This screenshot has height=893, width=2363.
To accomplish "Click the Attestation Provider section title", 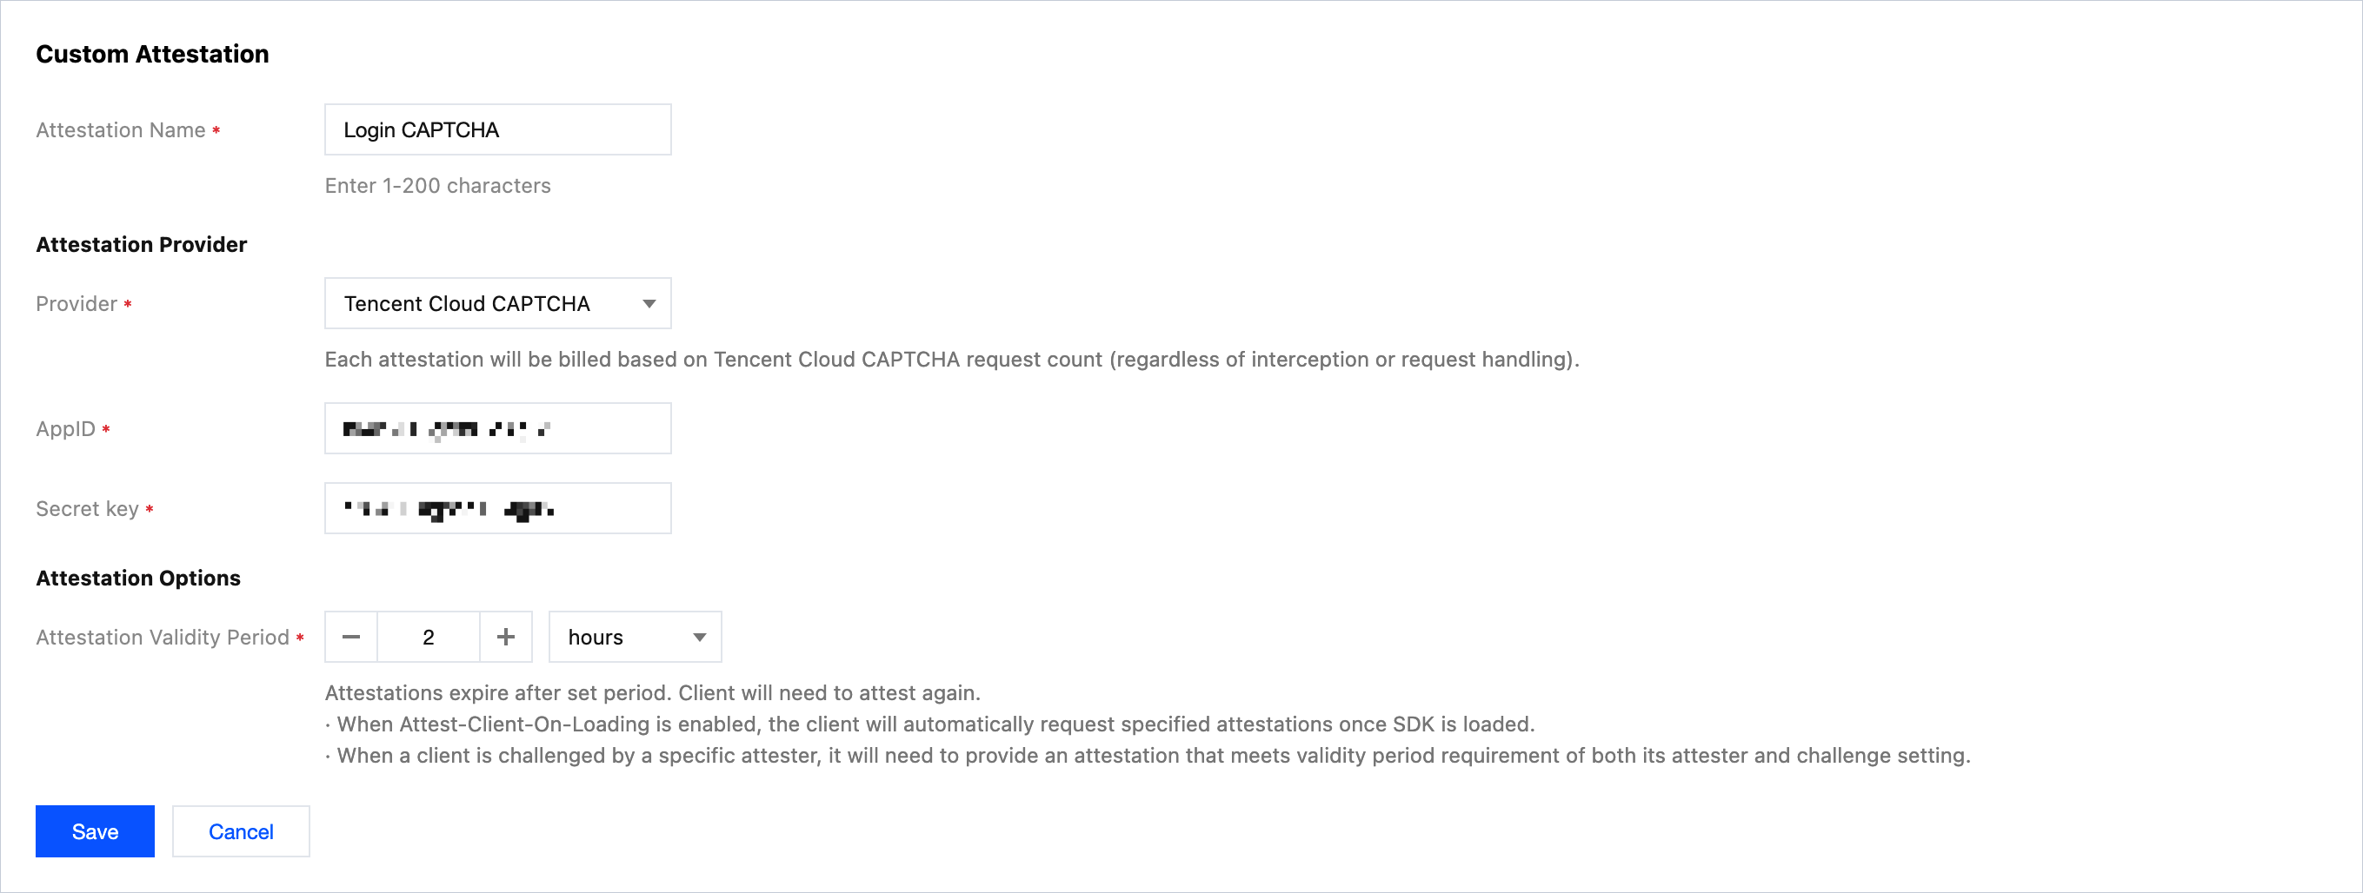I will [141, 244].
